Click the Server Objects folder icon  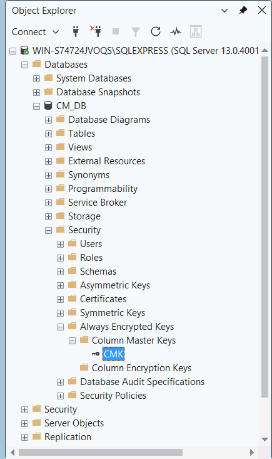pos(36,423)
